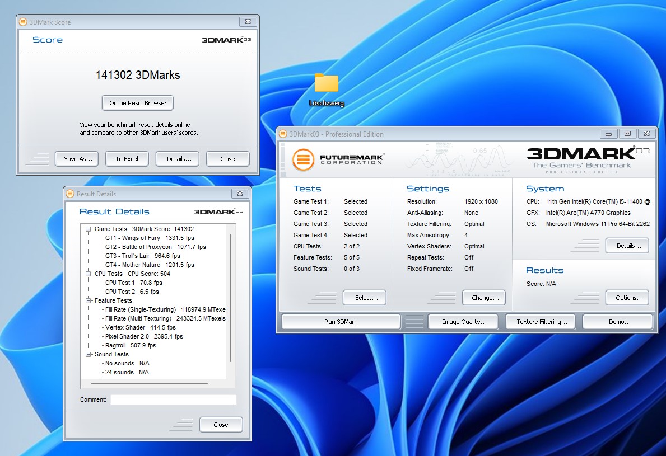Click Microsoft Windows 11 Pro OS text
666x456 pixels.
pos(598,224)
